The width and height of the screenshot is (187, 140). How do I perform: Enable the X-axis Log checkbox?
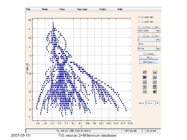pyautogui.click(x=144, y=36)
